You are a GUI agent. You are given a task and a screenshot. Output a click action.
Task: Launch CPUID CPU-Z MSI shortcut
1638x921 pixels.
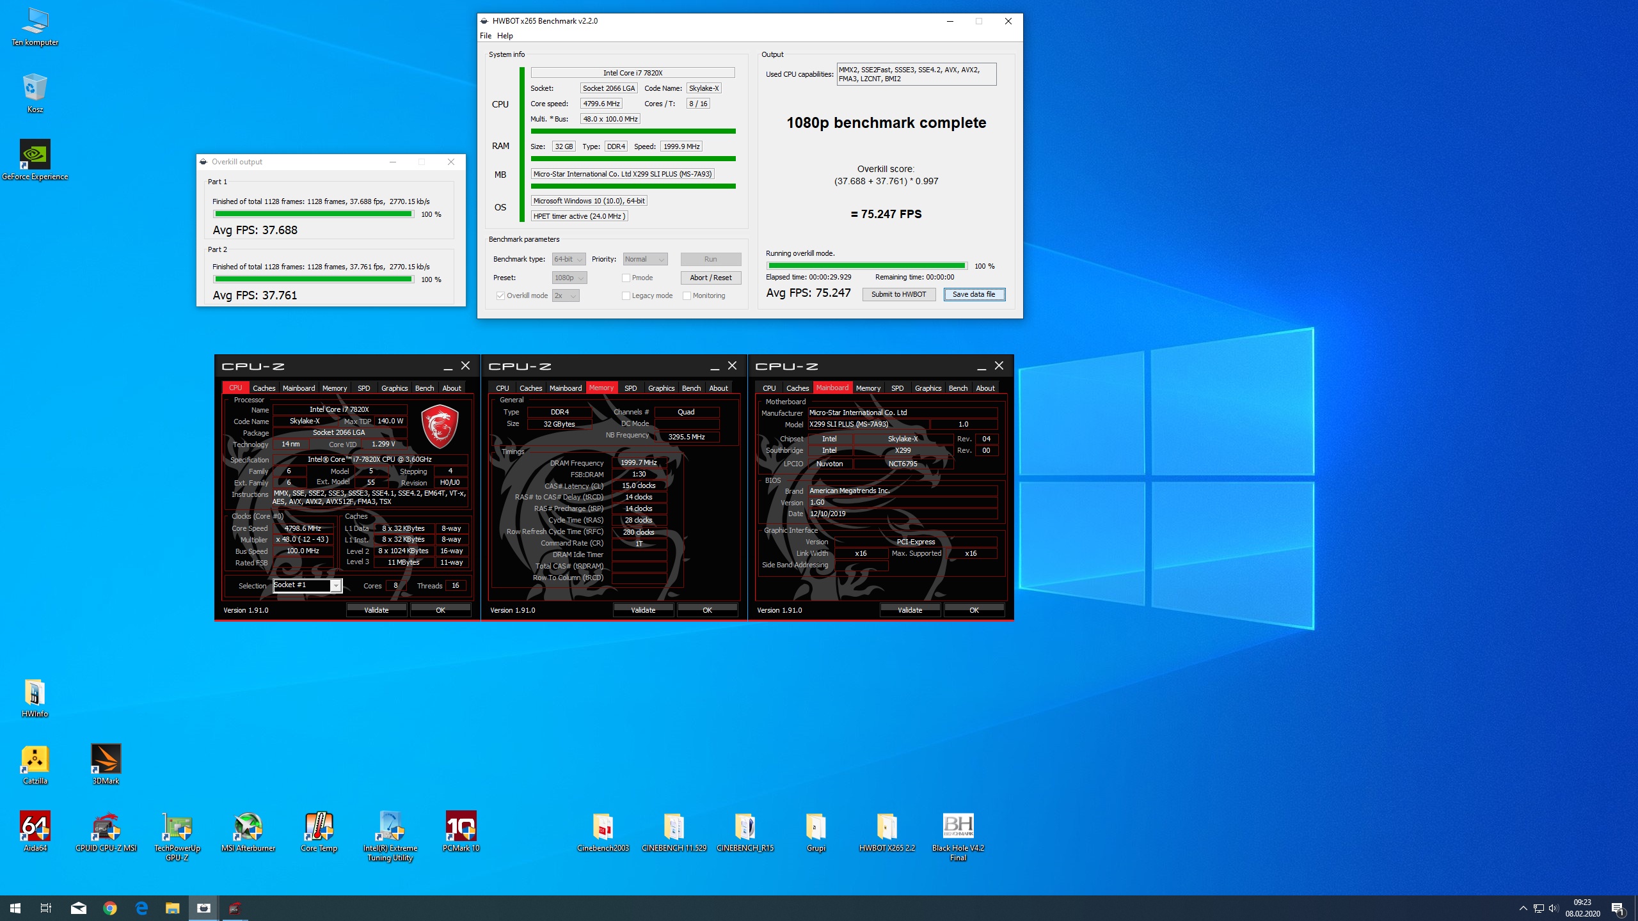(x=106, y=831)
